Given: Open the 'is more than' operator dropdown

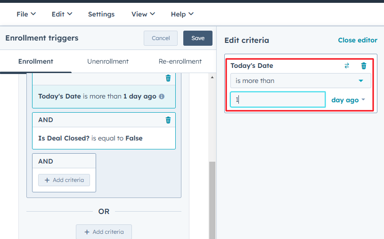Looking at the screenshot, I should [x=301, y=81].
